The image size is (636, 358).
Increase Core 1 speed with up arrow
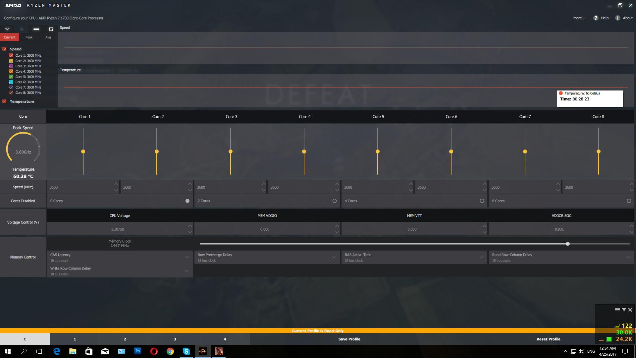click(116, 184)
